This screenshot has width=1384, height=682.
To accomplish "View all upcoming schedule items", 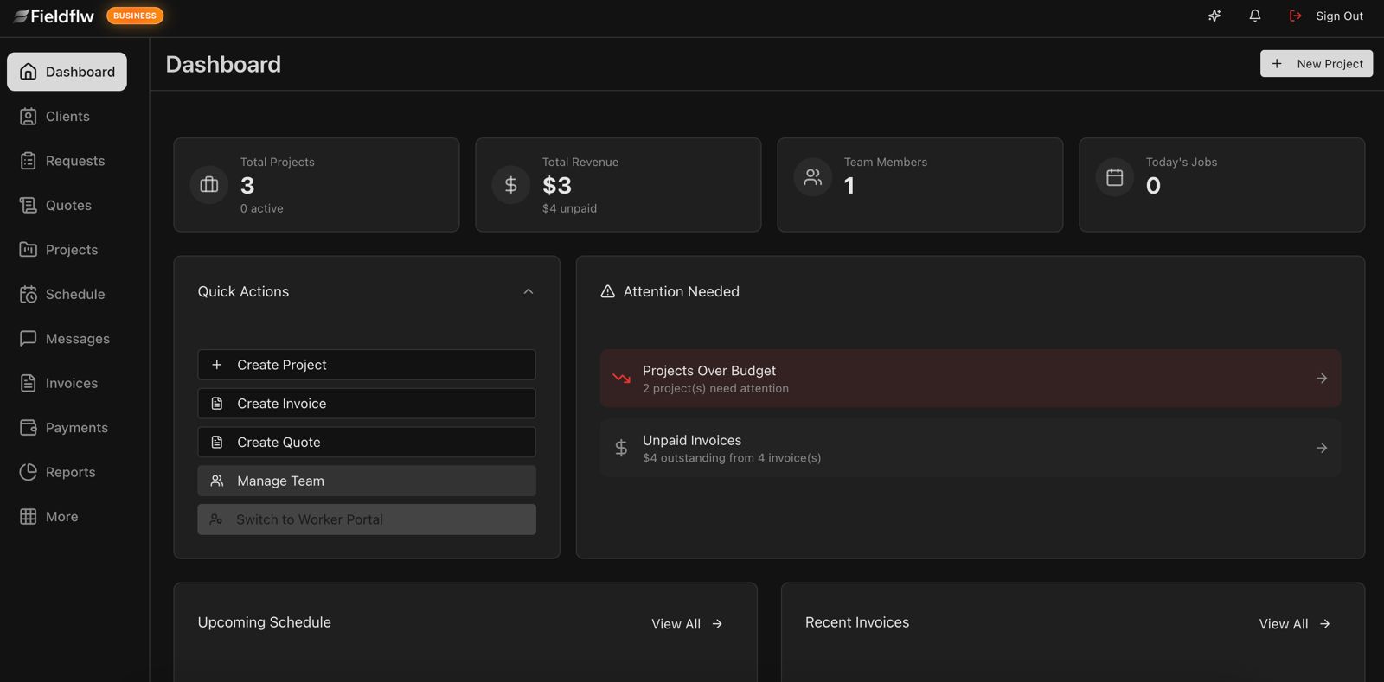I will [x=687, y=624].
